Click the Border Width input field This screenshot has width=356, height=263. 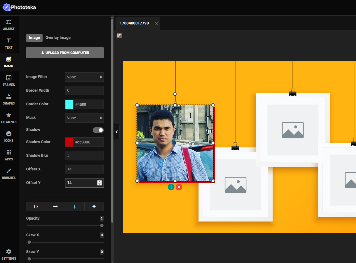point(84,91)
